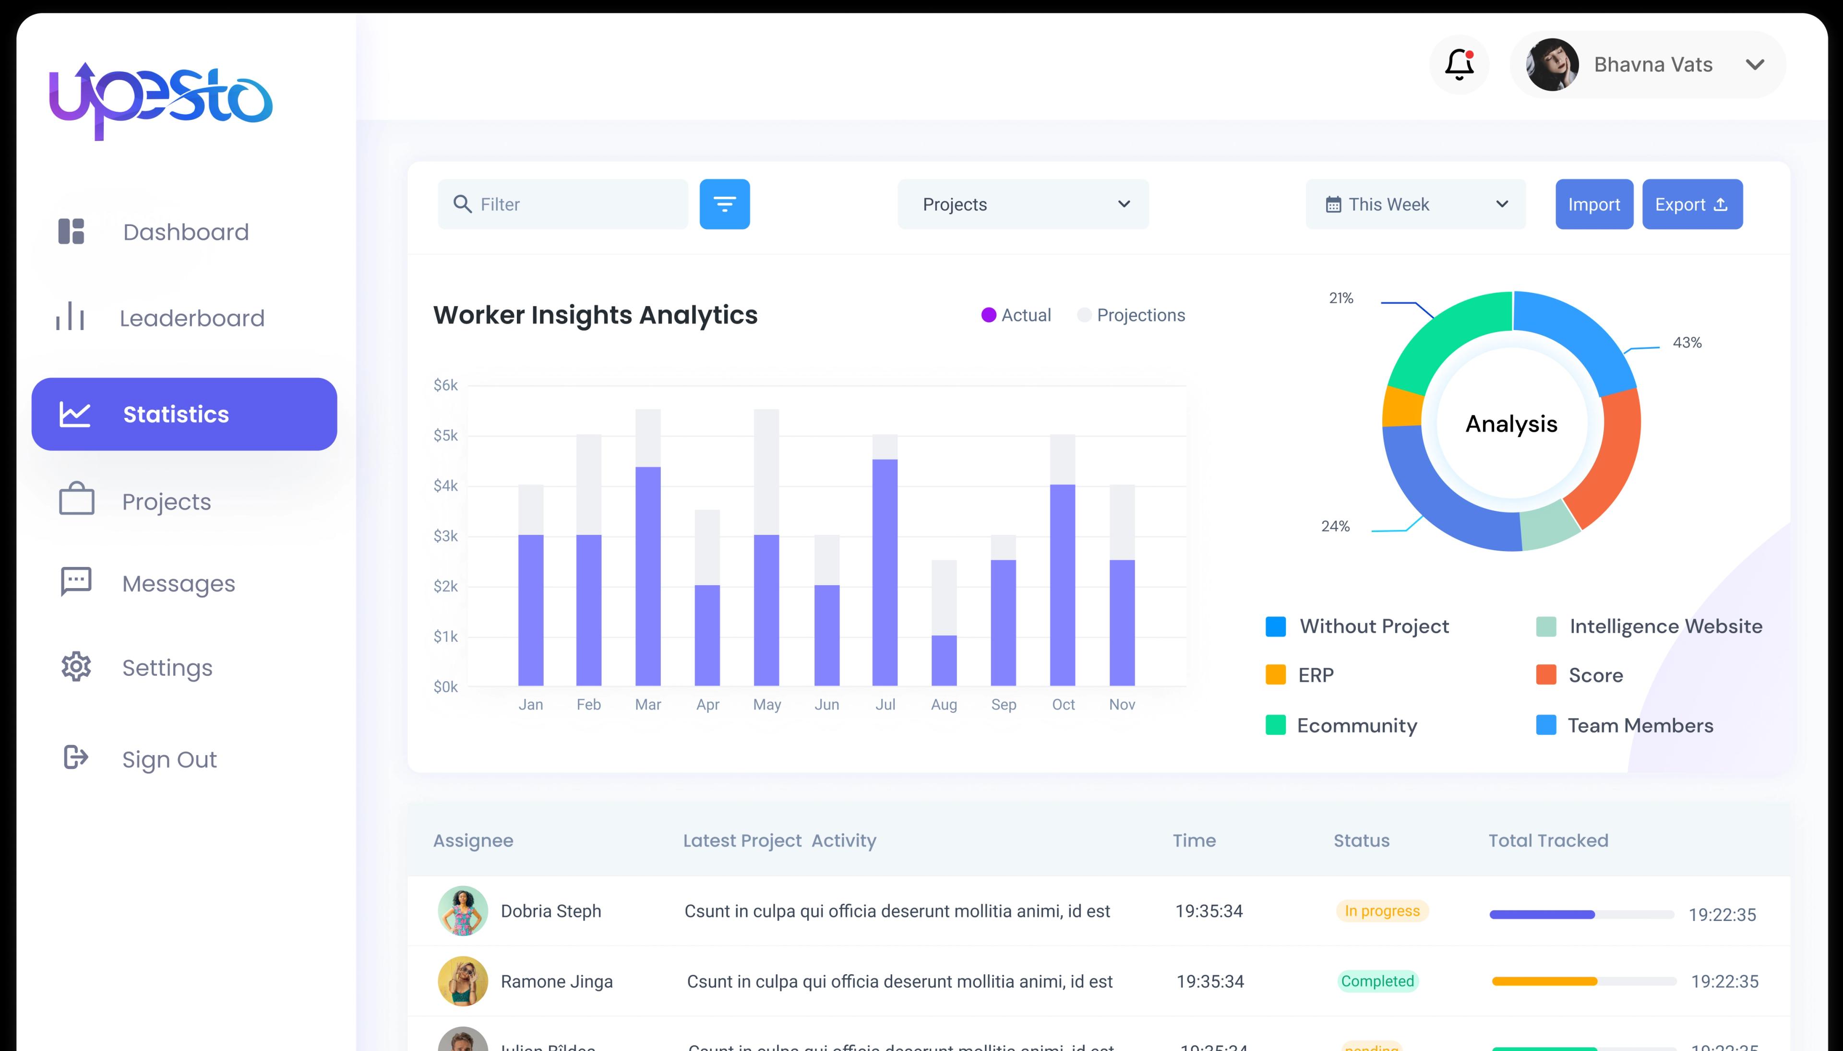Click Ramone Jinga's 19:22:35 tracked value
Screen dimensions: 1843x1051
[1724, 982]
